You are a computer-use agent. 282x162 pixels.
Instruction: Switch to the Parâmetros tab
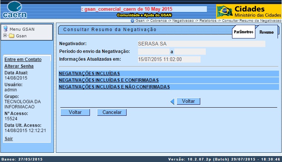coord(244,32)
